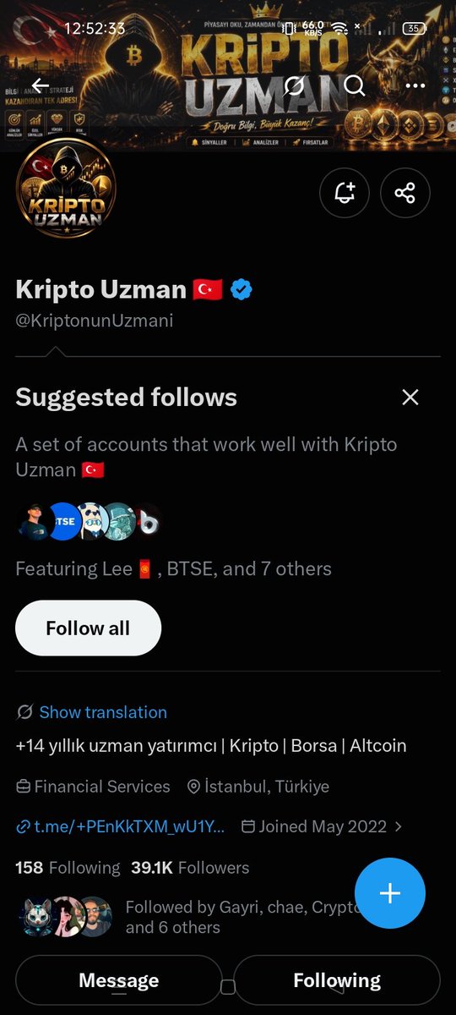
Task: Open the search magnifier icon
Action: coord(355,85)
